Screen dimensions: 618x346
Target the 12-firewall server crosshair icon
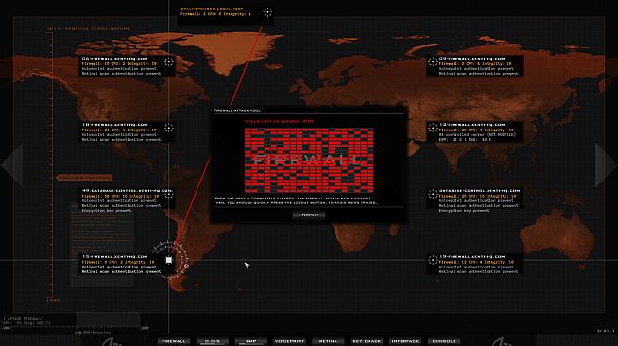[433, 128]
